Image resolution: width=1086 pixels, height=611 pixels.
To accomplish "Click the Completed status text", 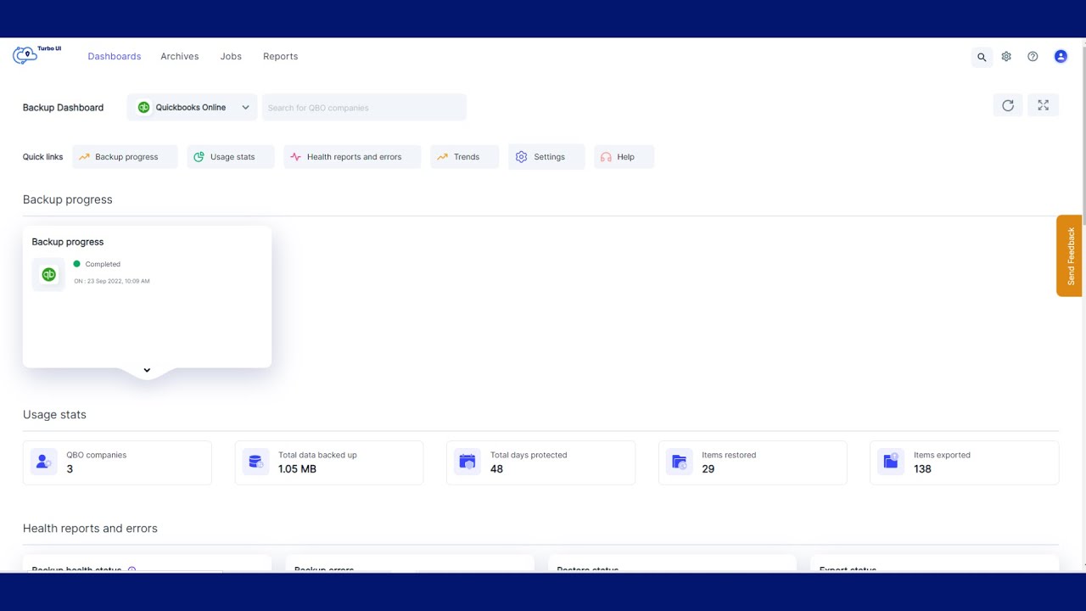I will click(103, 264).
